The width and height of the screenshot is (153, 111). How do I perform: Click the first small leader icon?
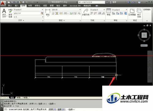[92, 13]
